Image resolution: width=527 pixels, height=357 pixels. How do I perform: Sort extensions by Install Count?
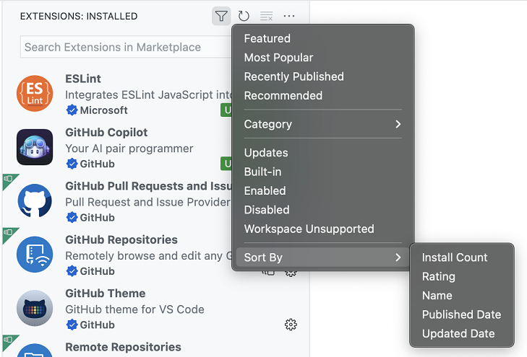[455, 257]
